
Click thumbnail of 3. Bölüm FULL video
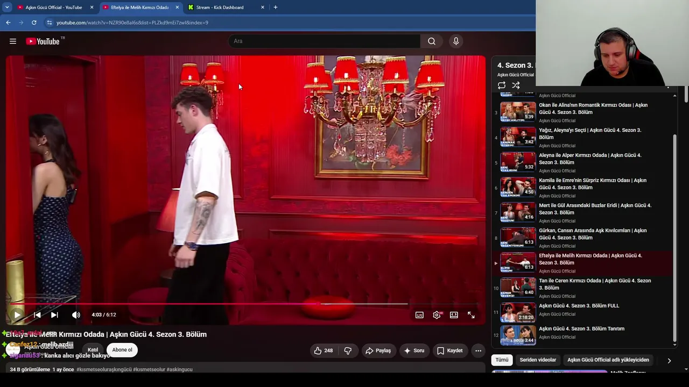pyautogui.click(x=518, y=312)
